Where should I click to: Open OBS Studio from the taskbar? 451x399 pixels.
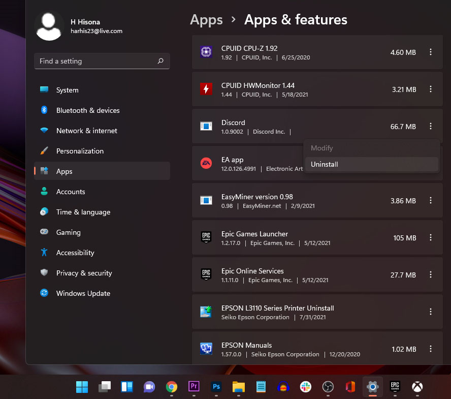click(328, 387)
